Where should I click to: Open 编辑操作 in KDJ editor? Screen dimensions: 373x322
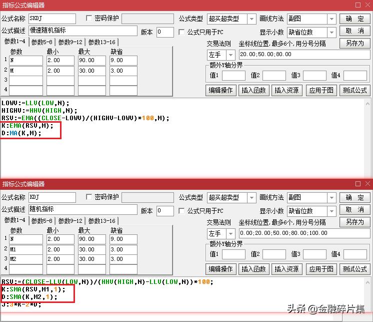pyautogui.click(x=221, y=269)
